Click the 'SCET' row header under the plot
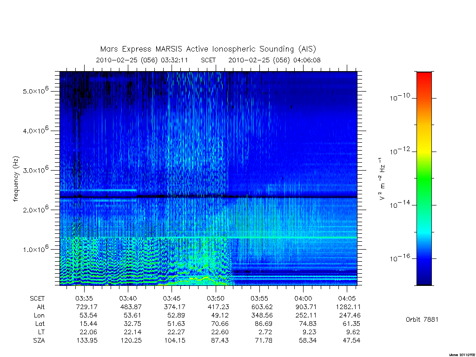 [x=37, y=298]
